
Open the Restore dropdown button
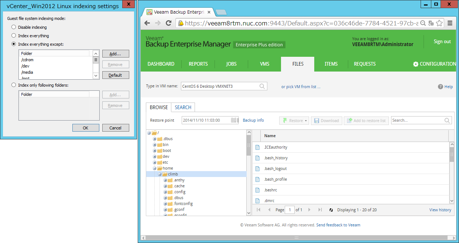tap(294, 121)
